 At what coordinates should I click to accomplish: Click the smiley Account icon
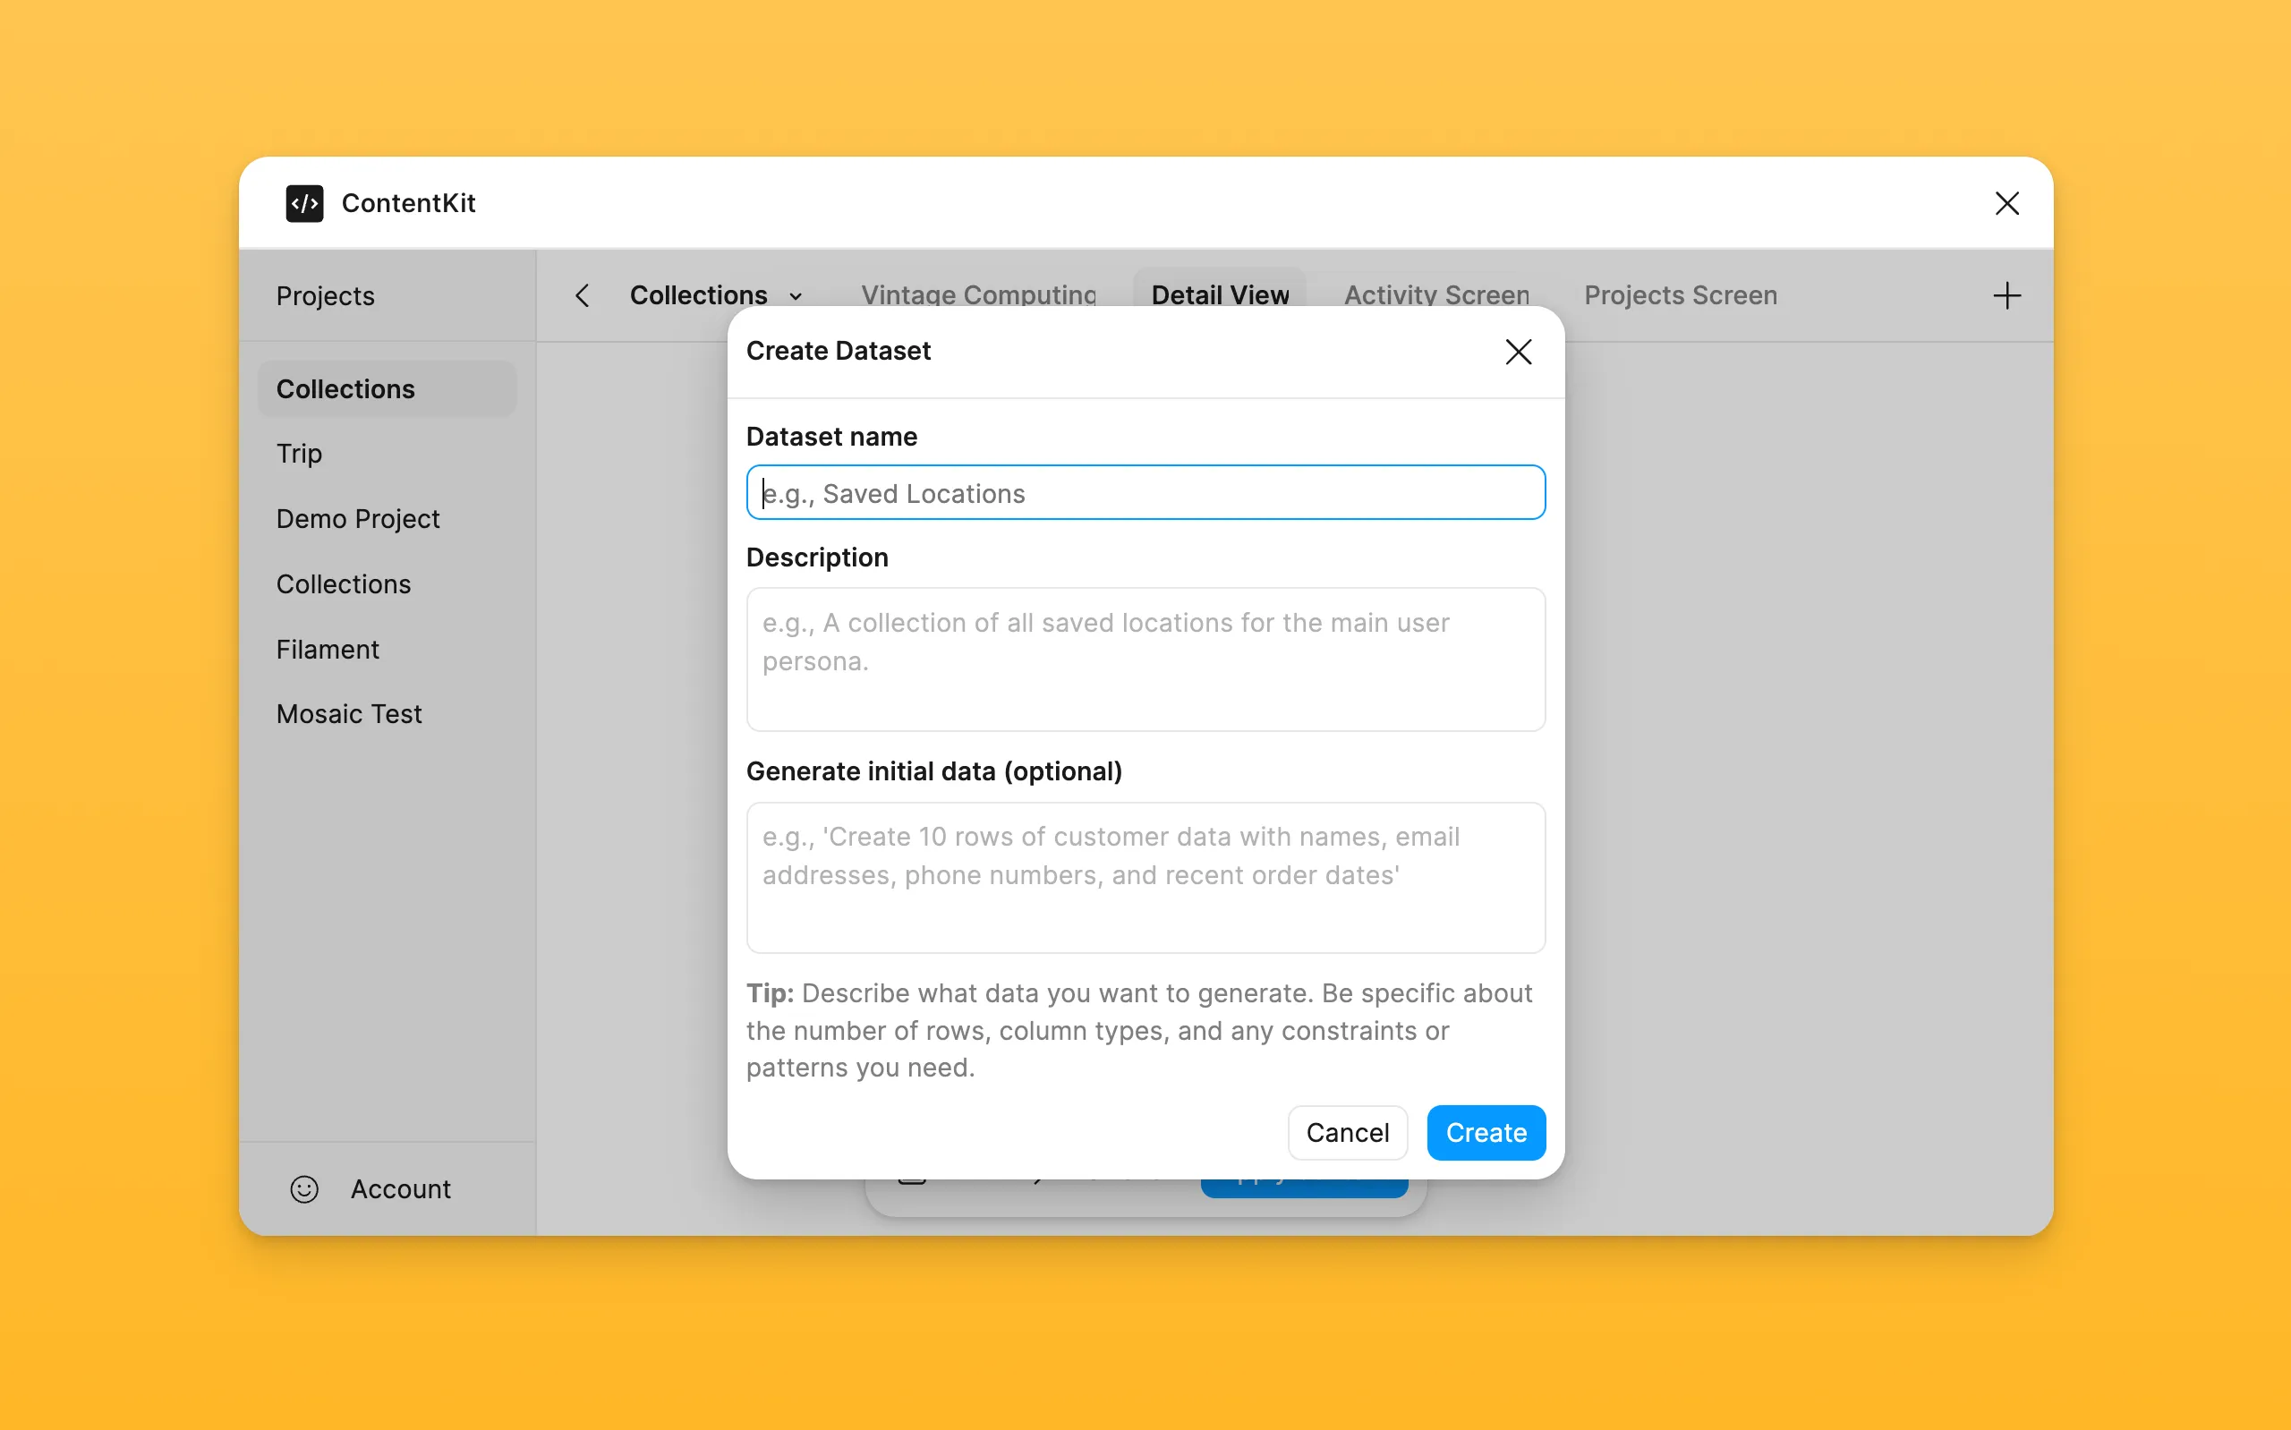(303, 1188)
